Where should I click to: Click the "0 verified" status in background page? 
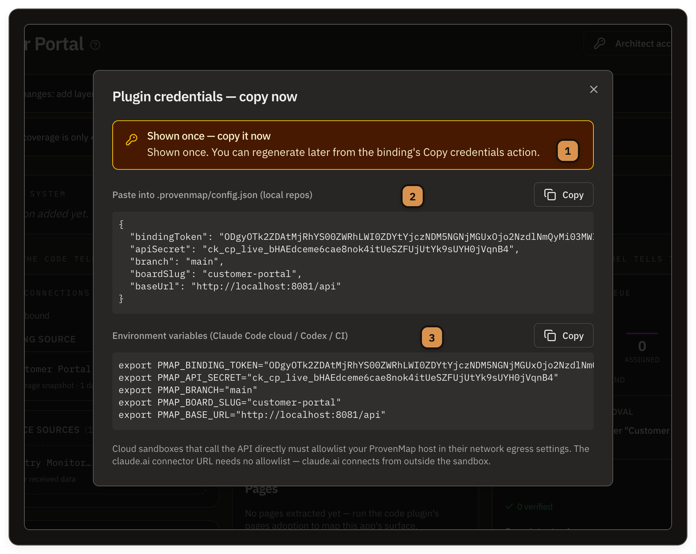click(529, 507)
